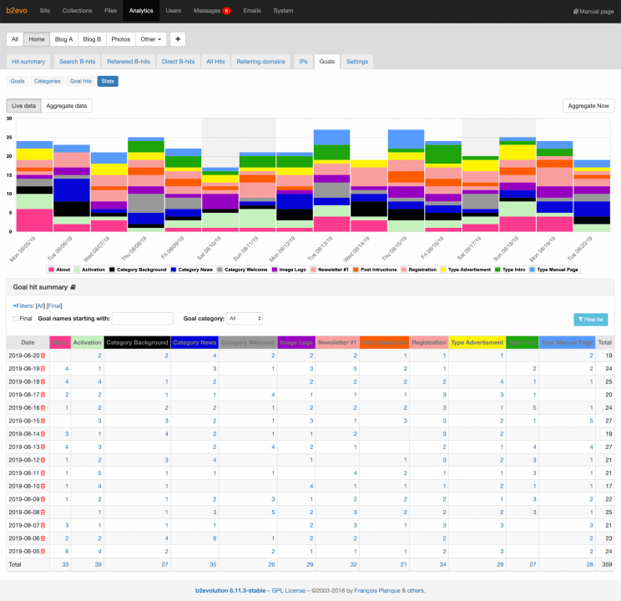Open the Settings analytics tab
The image size is (621, 601).
(357, 62)
